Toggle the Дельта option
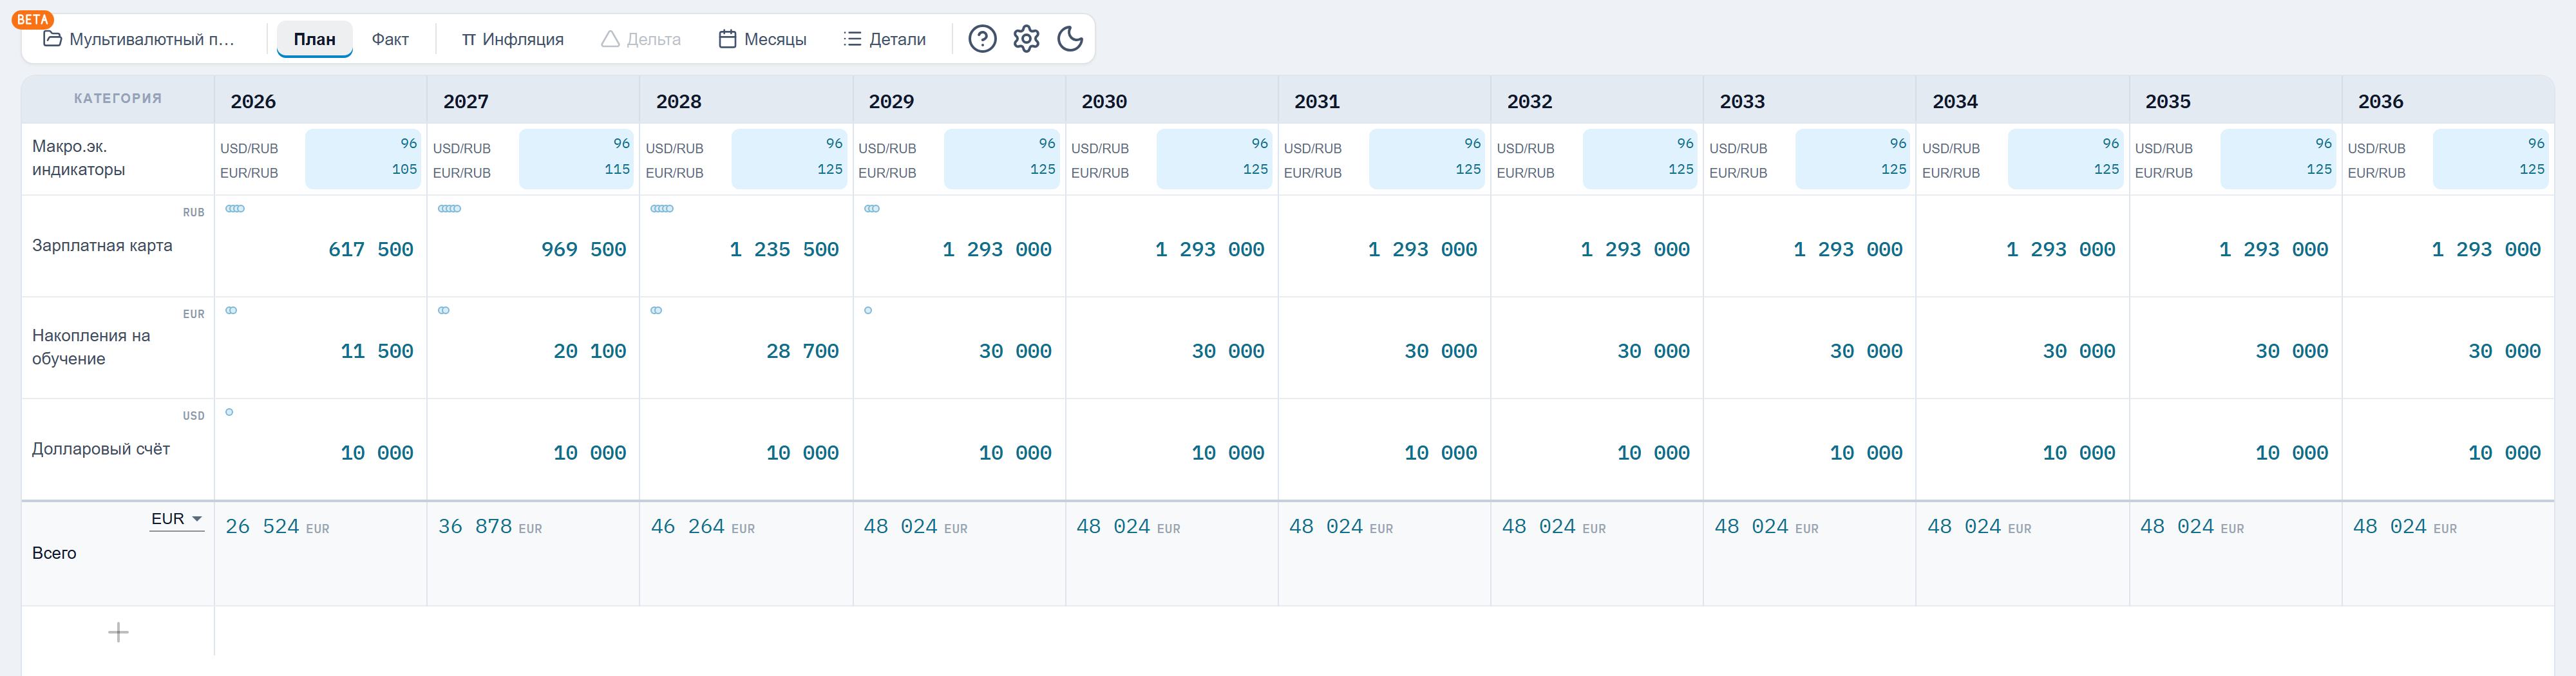 pos(641,39)
